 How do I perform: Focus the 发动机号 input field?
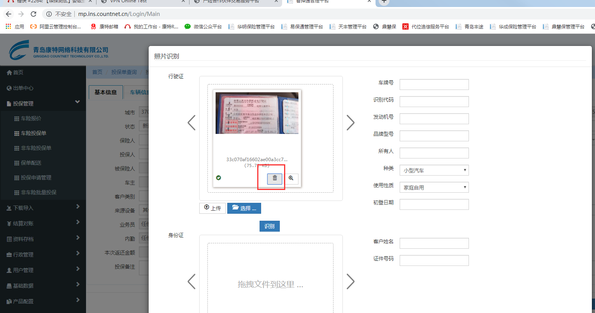coord(434,119)
